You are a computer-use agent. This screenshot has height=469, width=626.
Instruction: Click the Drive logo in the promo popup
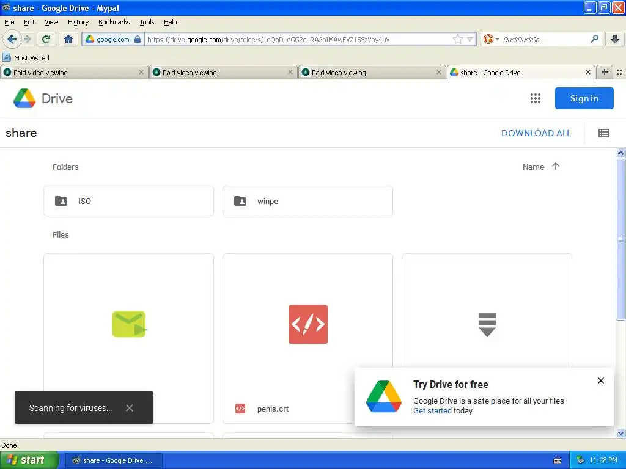pos(384,396)
